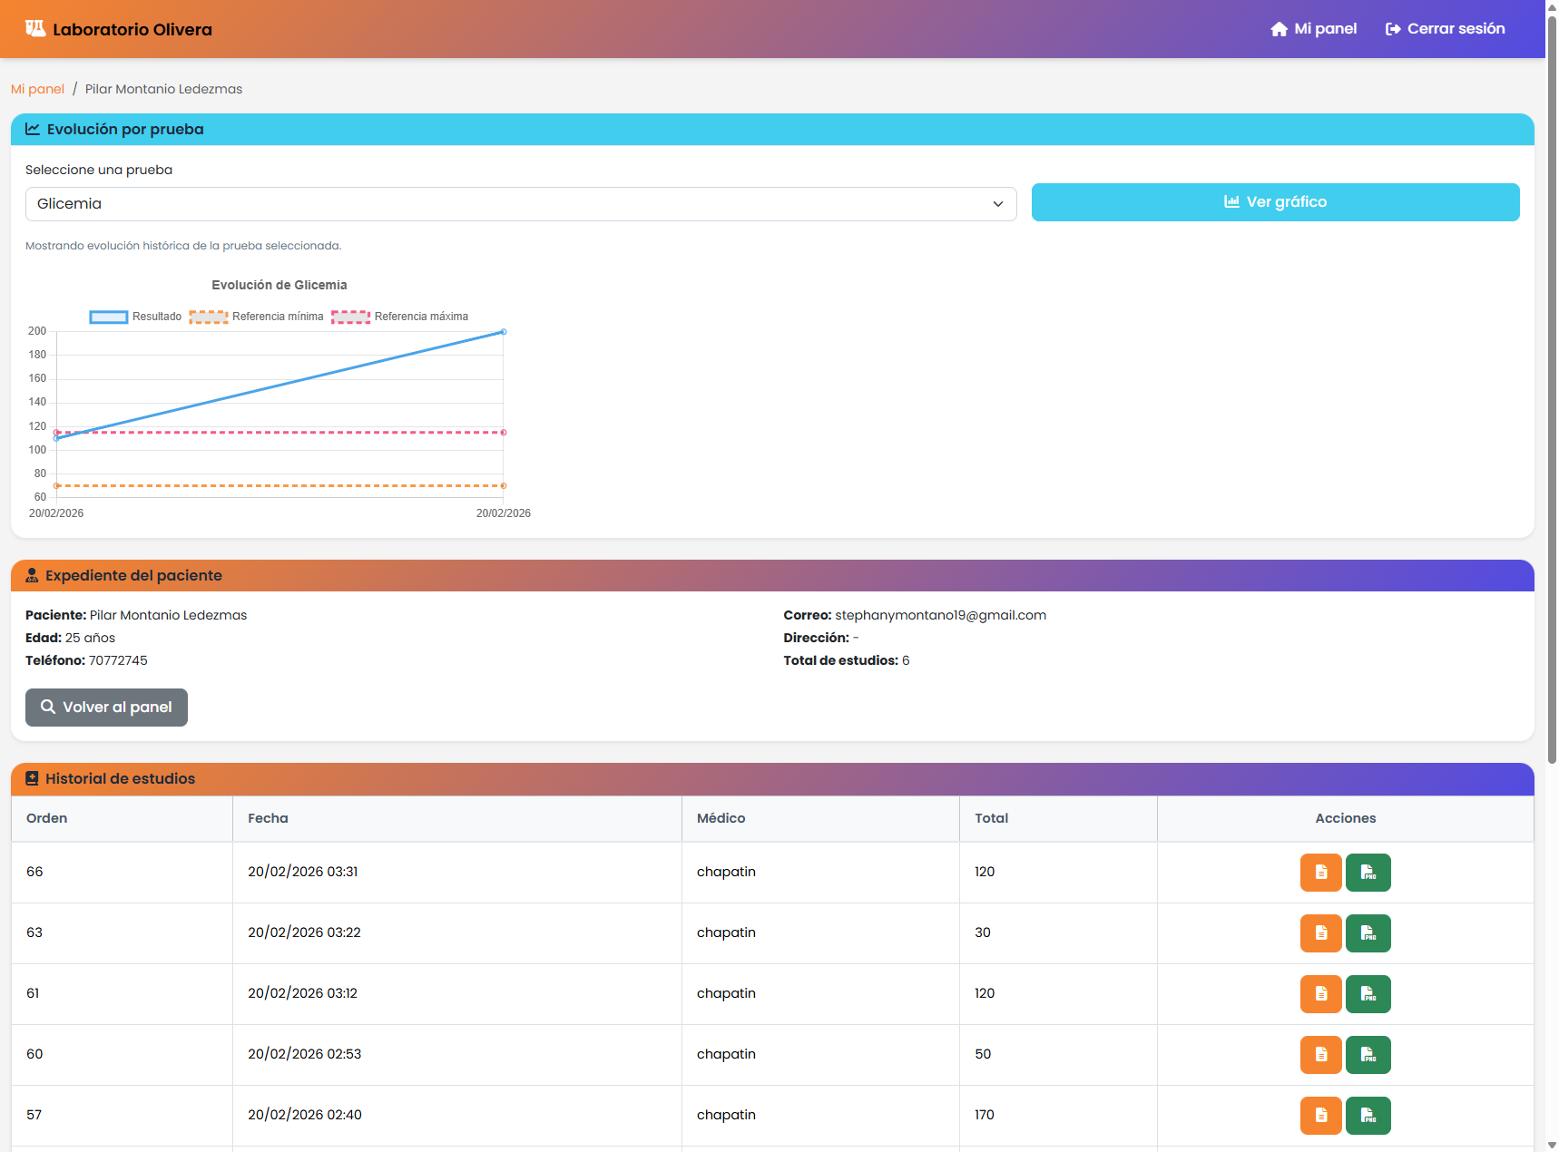Screen dimensions: 1559x1152
Task: Select Cerrar sesión in the navbar
Action: point(1445,29)
